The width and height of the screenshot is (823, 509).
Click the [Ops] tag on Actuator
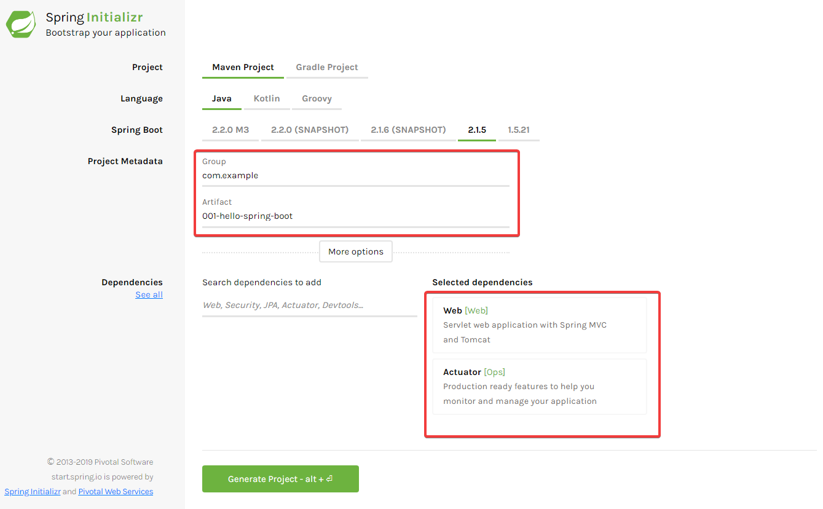[495, 373]
